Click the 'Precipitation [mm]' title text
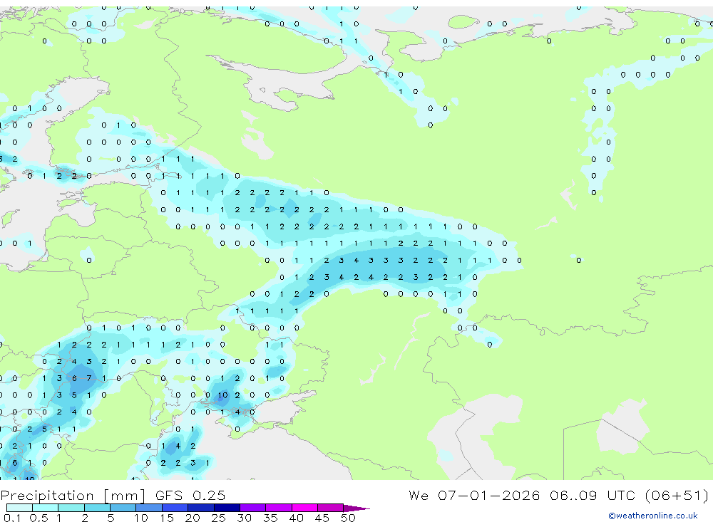 click(x=73, y=496)
